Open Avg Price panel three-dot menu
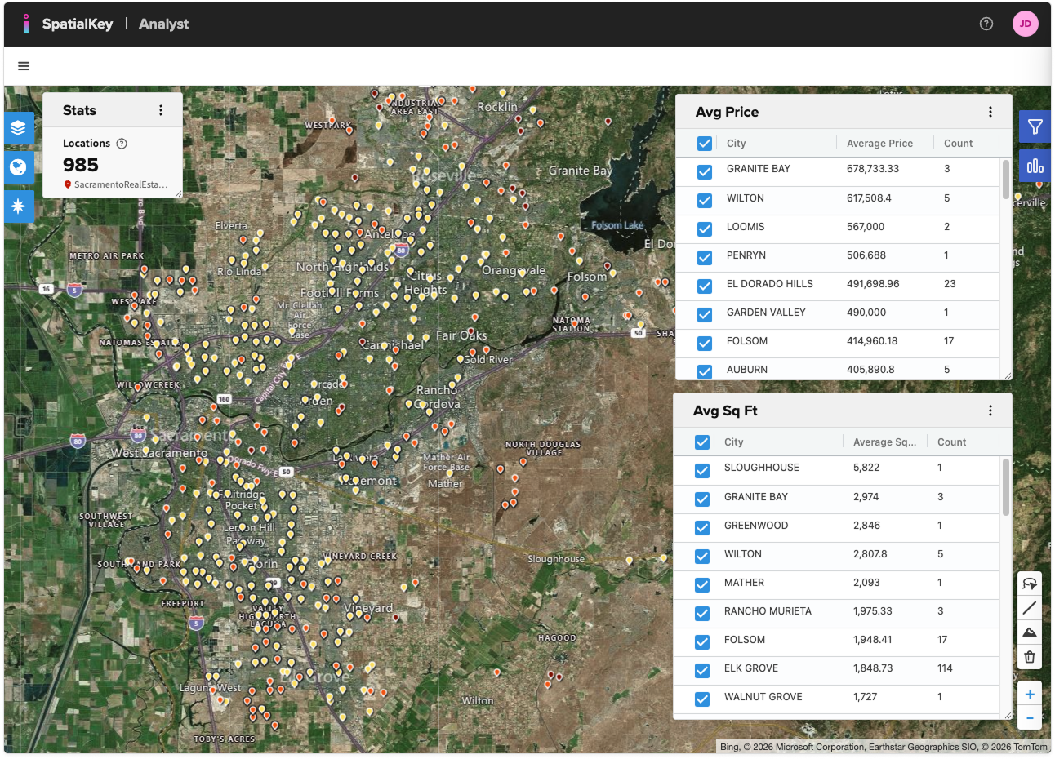The height and width of the screenshot is (759, 1055). 990,112
